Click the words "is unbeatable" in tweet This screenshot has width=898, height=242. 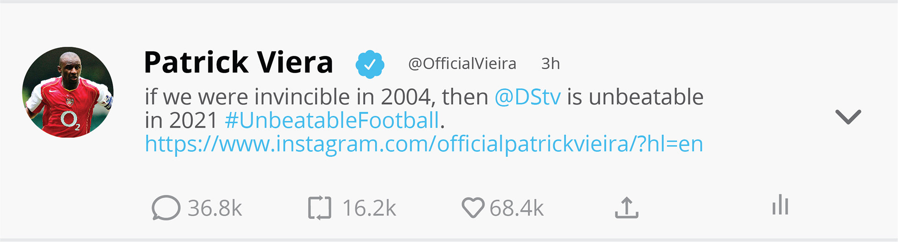tap(635, 97)
